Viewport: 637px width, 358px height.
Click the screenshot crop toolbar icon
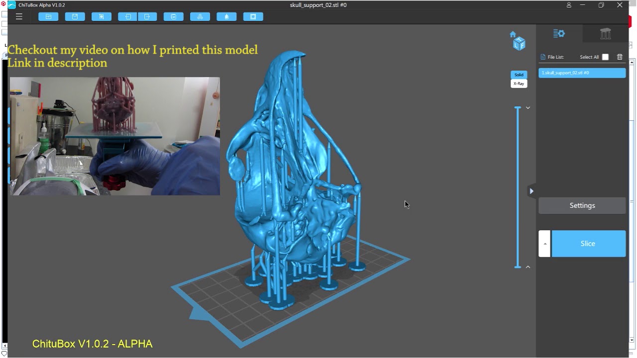[x=101, y=16]
